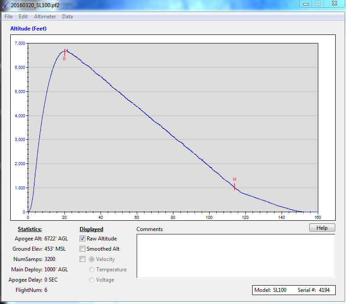Select the Voltage radio button
Image resolution: width=346 pixels, height=304 pixels.
click(92, 280)
